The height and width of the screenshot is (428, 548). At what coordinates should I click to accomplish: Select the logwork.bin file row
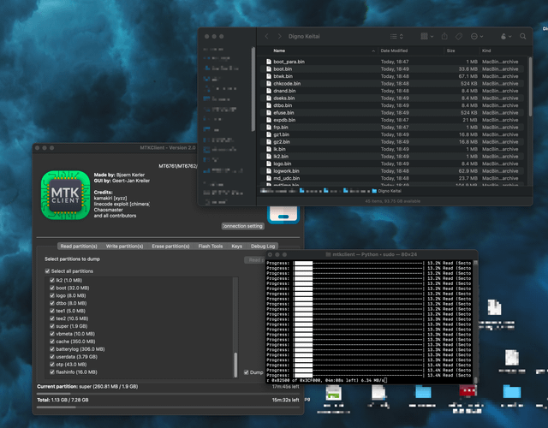pyautogui.click(x=392, y=171)
